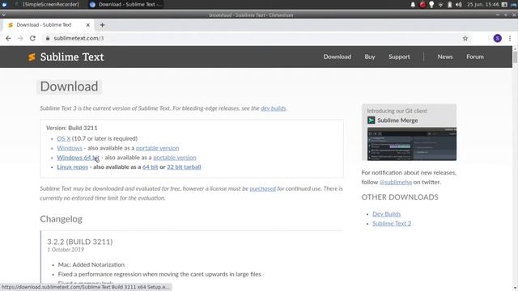Select Download - Sublime Text taskbar entry
Image resolution: width=518 pixels, height=291 pixels.
[126, 4]
